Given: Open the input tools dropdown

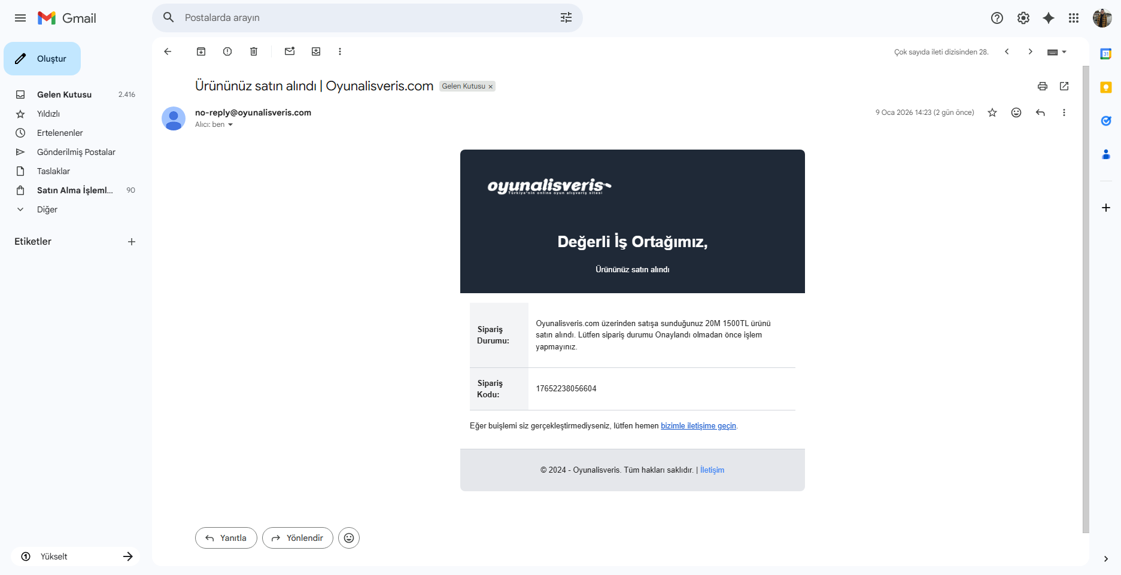Looking at the screenshot, I should (1057, 52).
